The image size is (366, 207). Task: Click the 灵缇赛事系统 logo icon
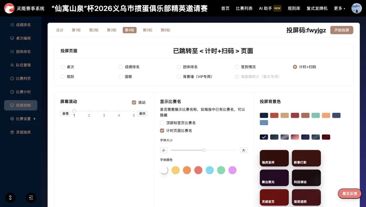pos(9,8)
